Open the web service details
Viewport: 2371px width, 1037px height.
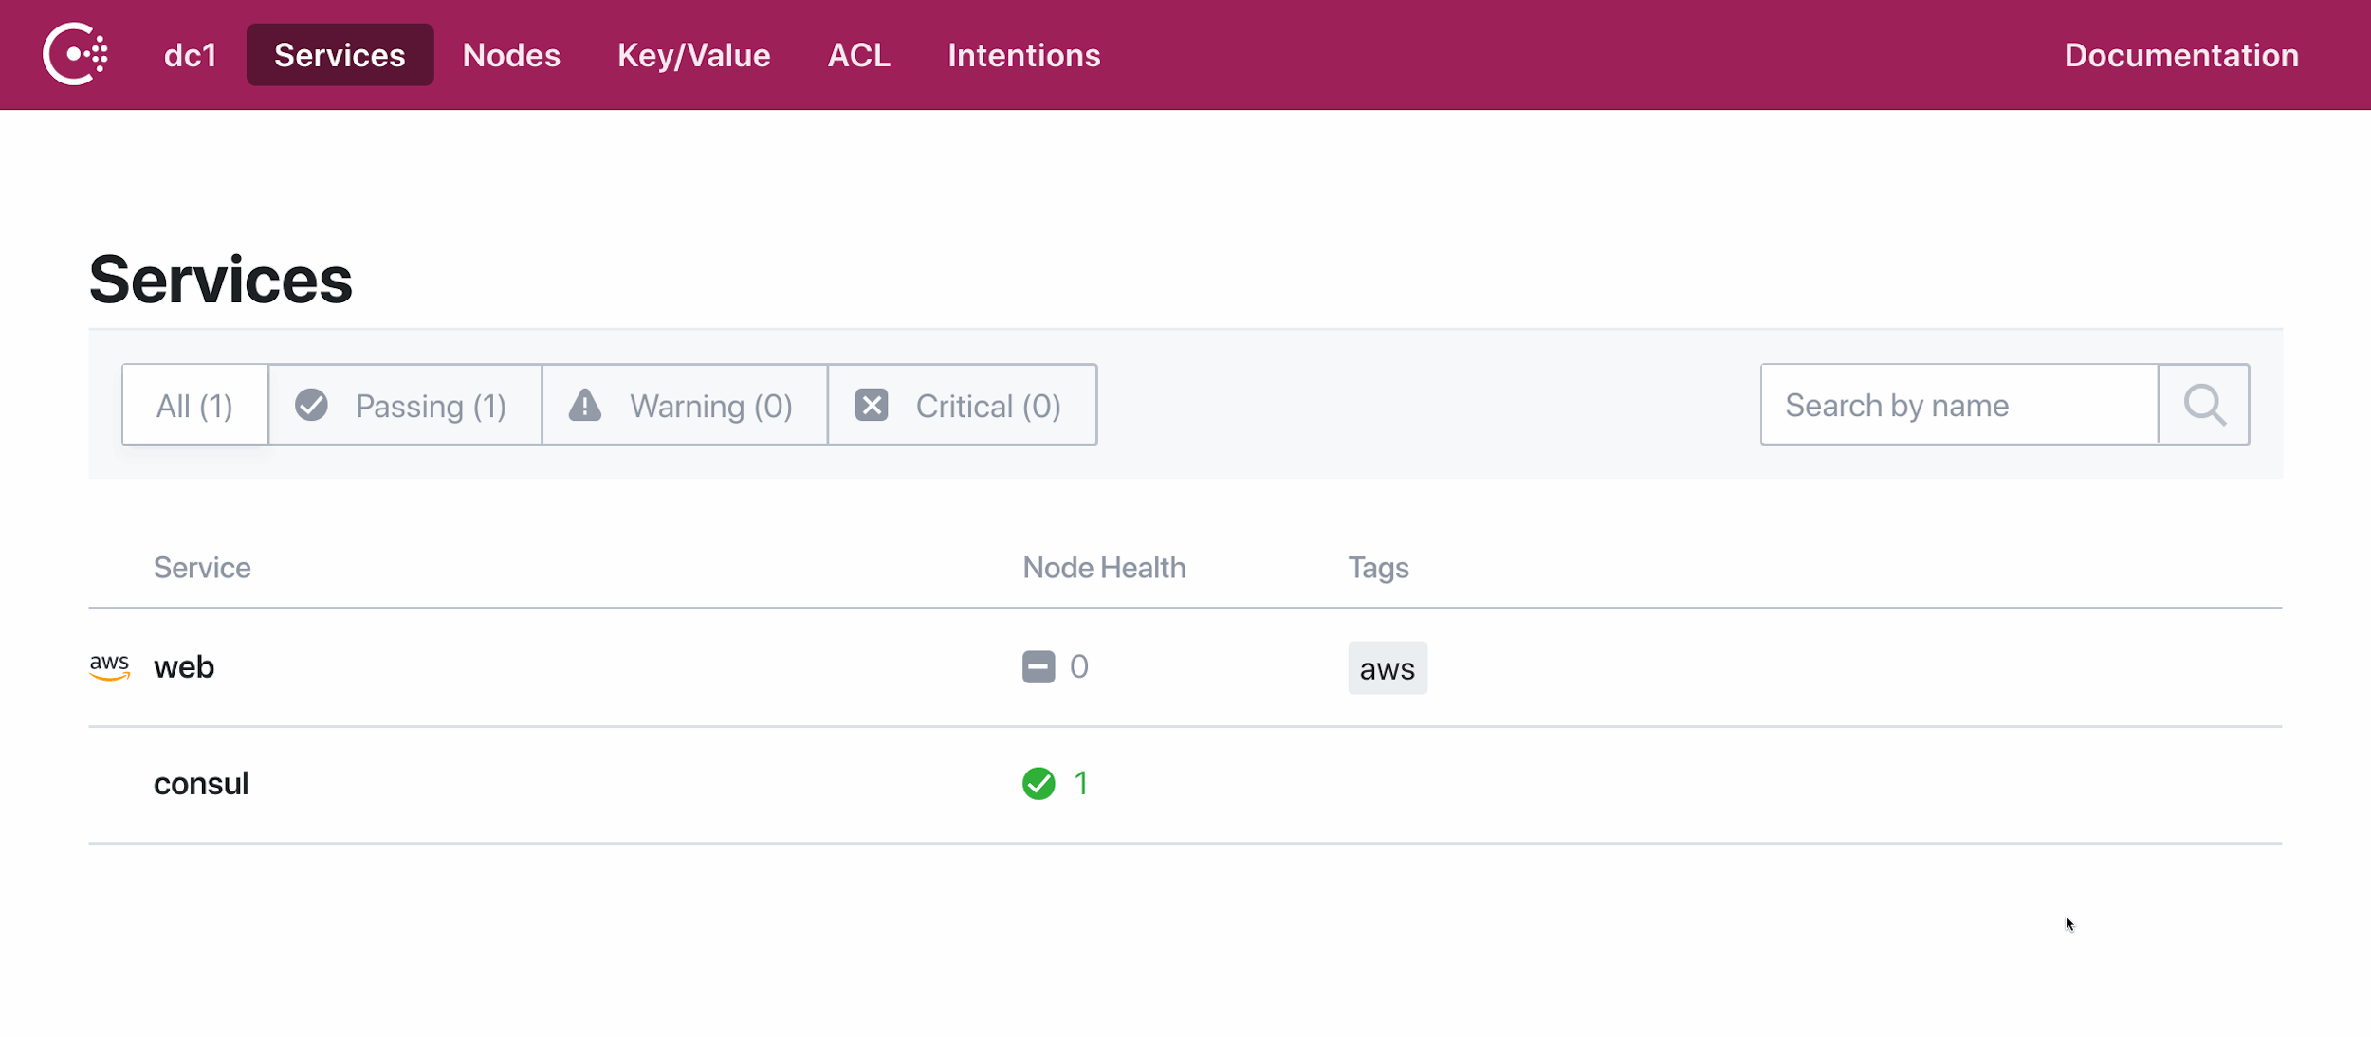[184, 666]
